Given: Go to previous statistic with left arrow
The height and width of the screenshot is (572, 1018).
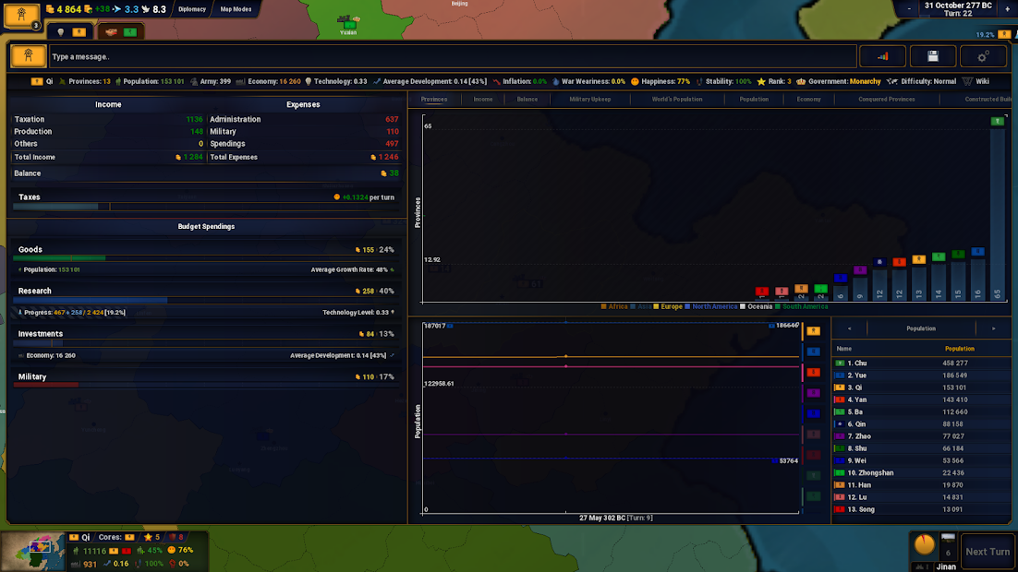Looking at the screenshot, I should coord(849,328).
